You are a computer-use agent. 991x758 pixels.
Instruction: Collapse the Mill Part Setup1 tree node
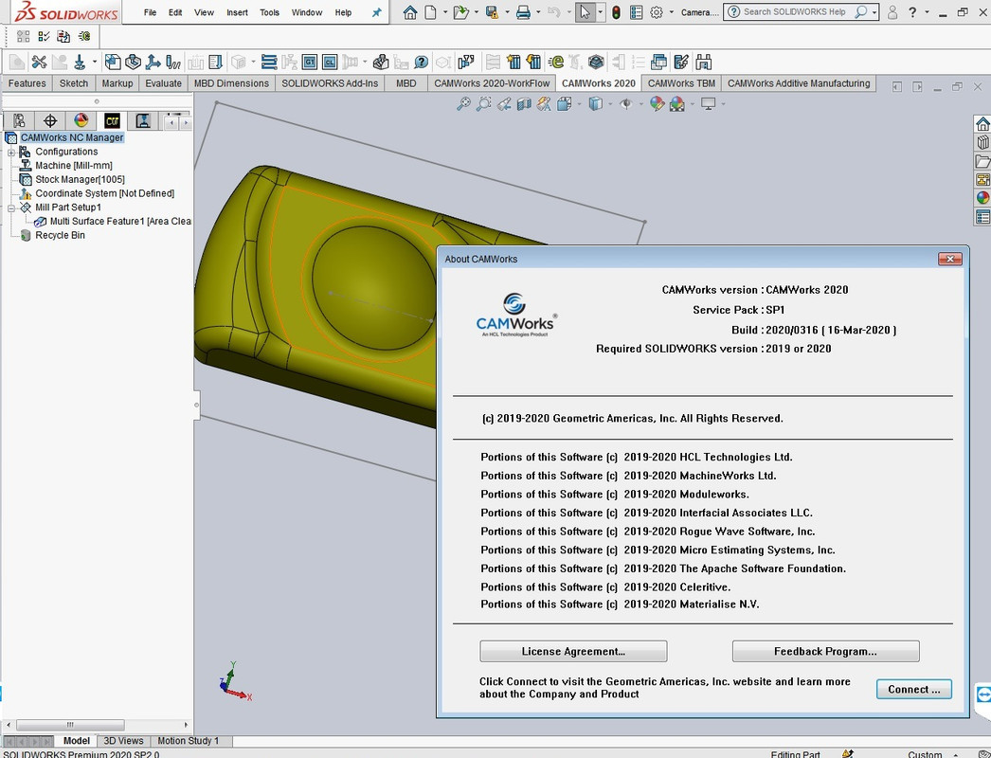point(11,208)
